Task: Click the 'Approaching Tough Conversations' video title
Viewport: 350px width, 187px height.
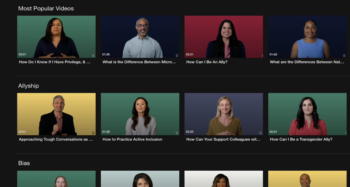Action: point(56,139)
